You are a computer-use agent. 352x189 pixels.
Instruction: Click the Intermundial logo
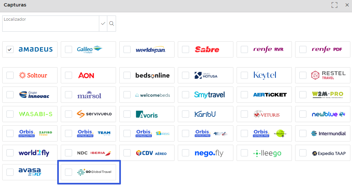(328, 133)
